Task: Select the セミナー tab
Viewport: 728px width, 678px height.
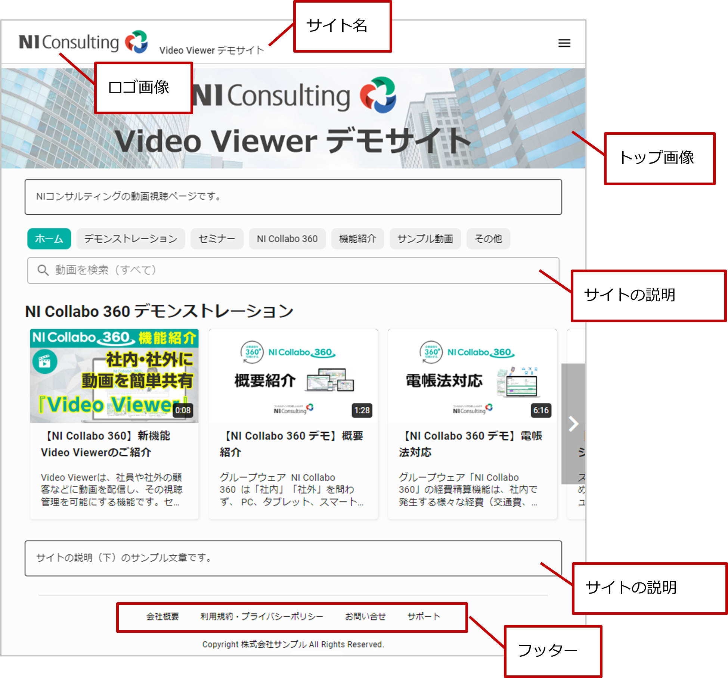Action: [217, 239]
